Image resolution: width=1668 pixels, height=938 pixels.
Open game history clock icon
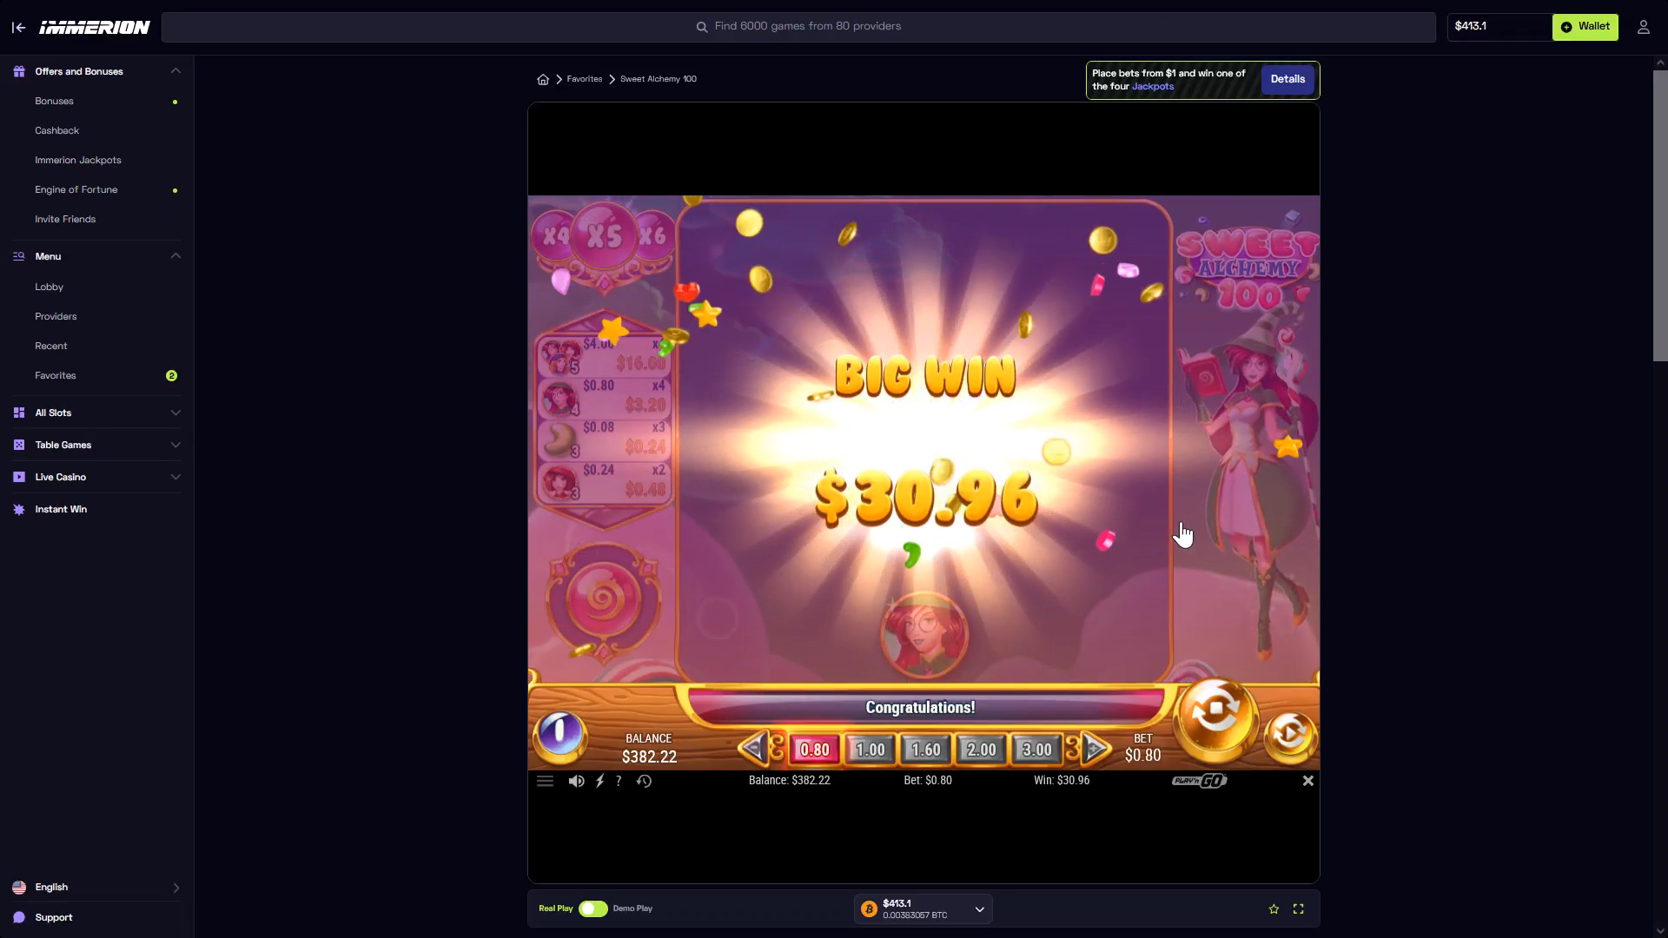(x=644, y=781)
